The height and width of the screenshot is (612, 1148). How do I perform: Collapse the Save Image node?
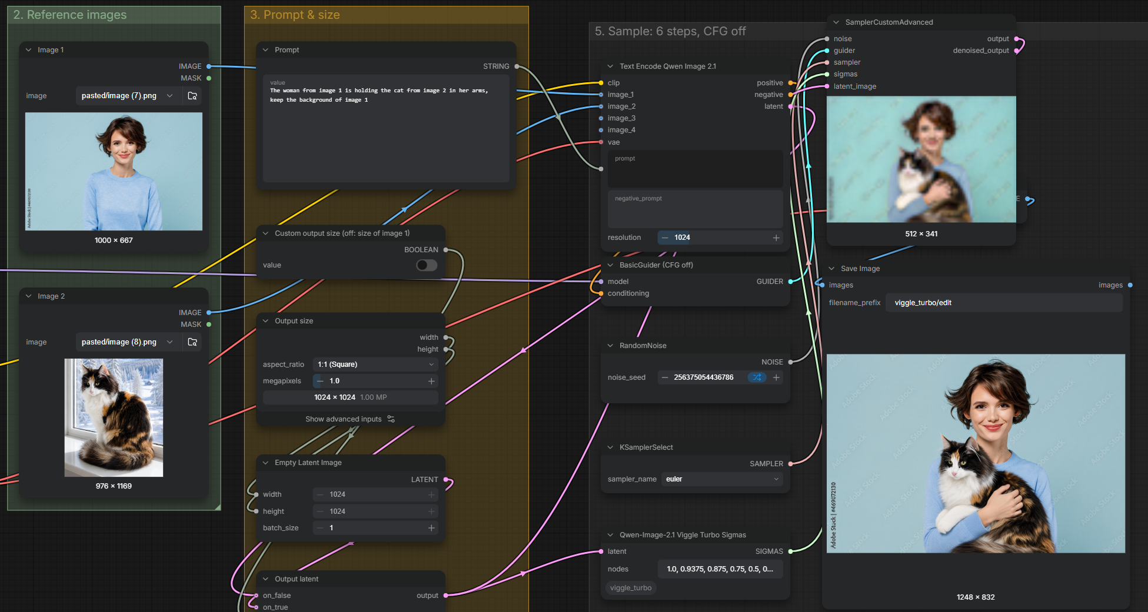pos(831,269)
